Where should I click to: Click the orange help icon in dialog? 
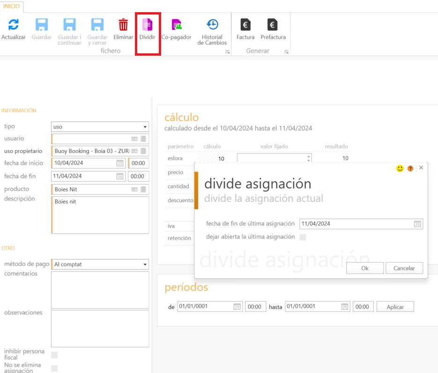click(x=410, y=168)
